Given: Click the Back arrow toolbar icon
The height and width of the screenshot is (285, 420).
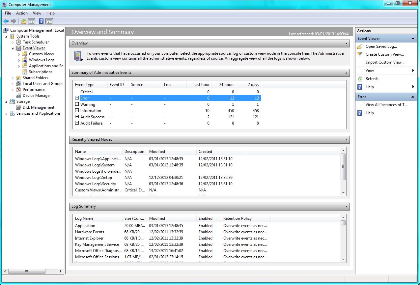Looking at the screenshot, I should [x=6, y=21].
